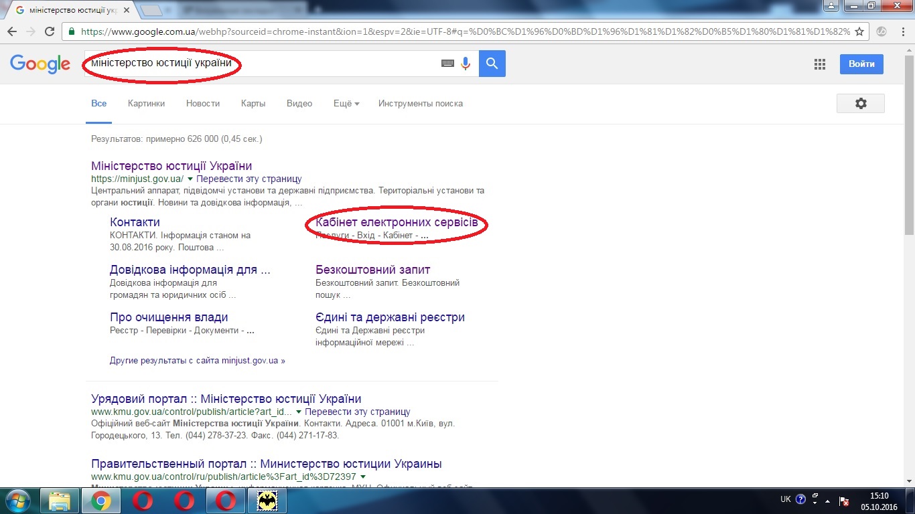Open green arrow menu after article%3Fart_id%3D72397
Image resolution: width=915 pixels, height=514 pixels.
(x=362, y=477)
